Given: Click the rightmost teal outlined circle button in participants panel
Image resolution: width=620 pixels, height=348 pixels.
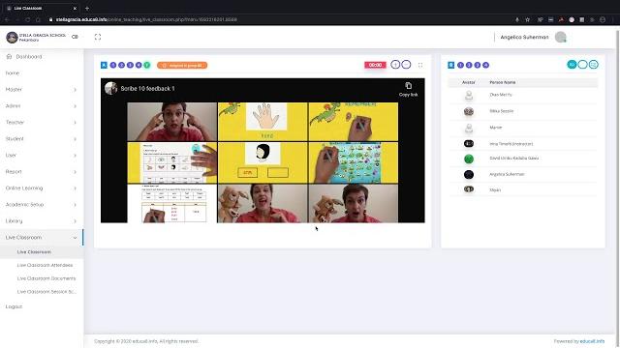Looking at the screenshot, I should pyautogui.click(x=594, y=65).
